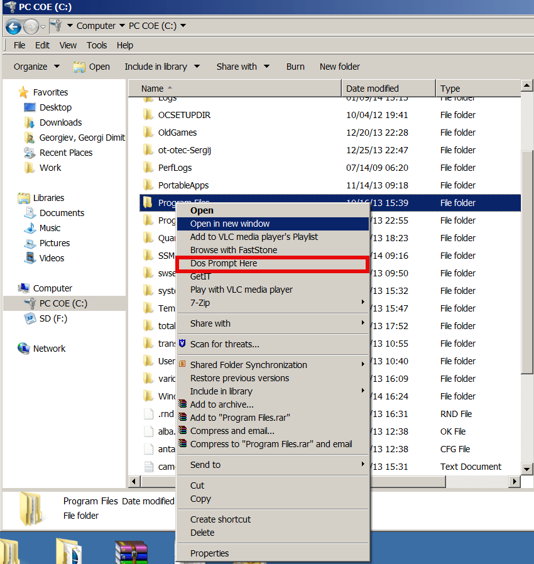
Task: Expand the 7-Zip submenu
Action: (x=362, y=302)
